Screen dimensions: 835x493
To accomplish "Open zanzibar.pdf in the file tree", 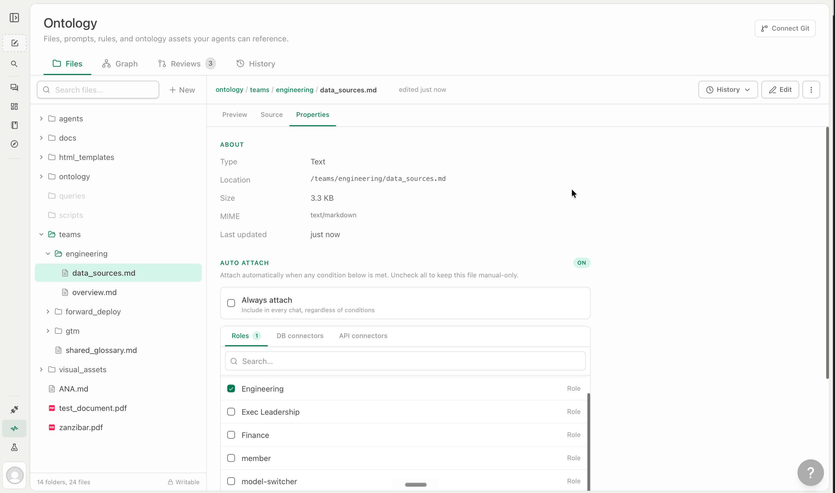I will 118,428.
